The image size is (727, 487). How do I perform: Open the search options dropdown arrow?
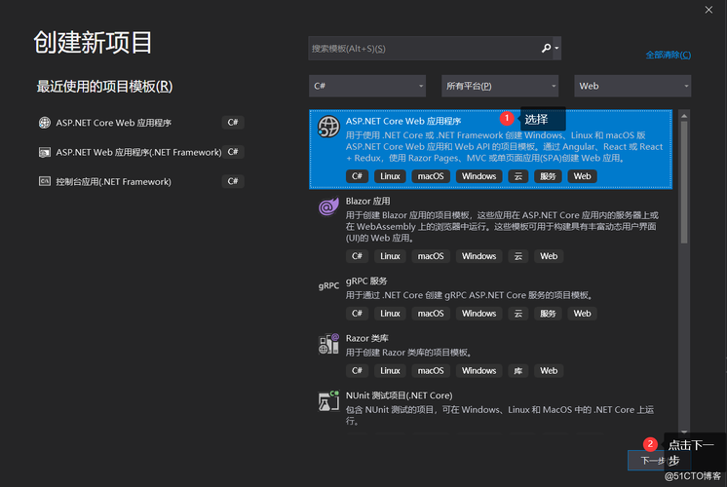tap(556, 48)
